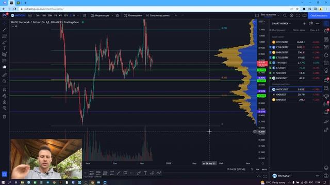Open the Fibonacci tools in left toolbar
The image size is (330, 185).
pyautogui.click(x=5, y=36)
